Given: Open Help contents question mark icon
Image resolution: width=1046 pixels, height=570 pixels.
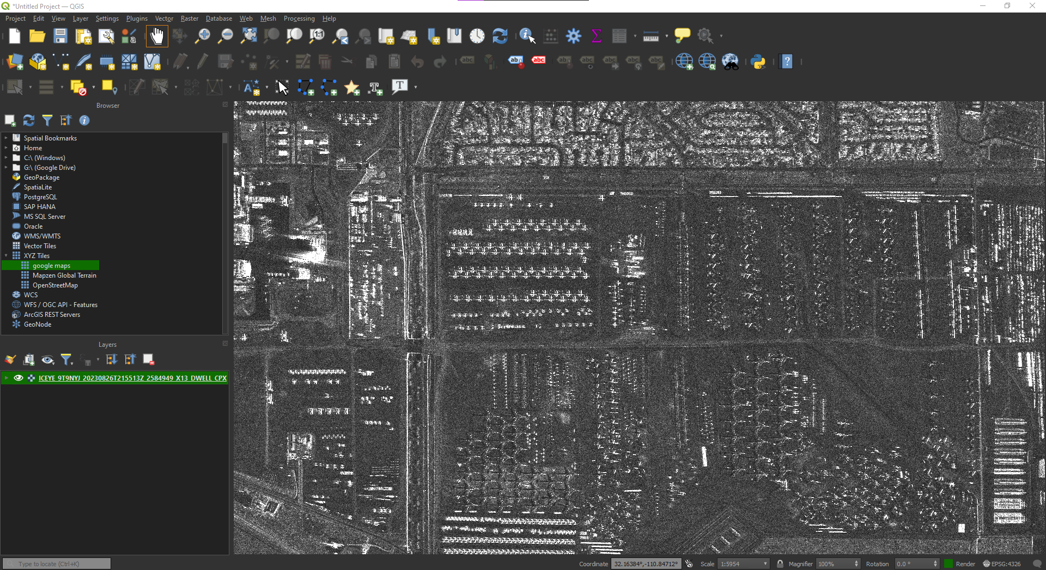Looking at the screenshot, I should (787, 62).
